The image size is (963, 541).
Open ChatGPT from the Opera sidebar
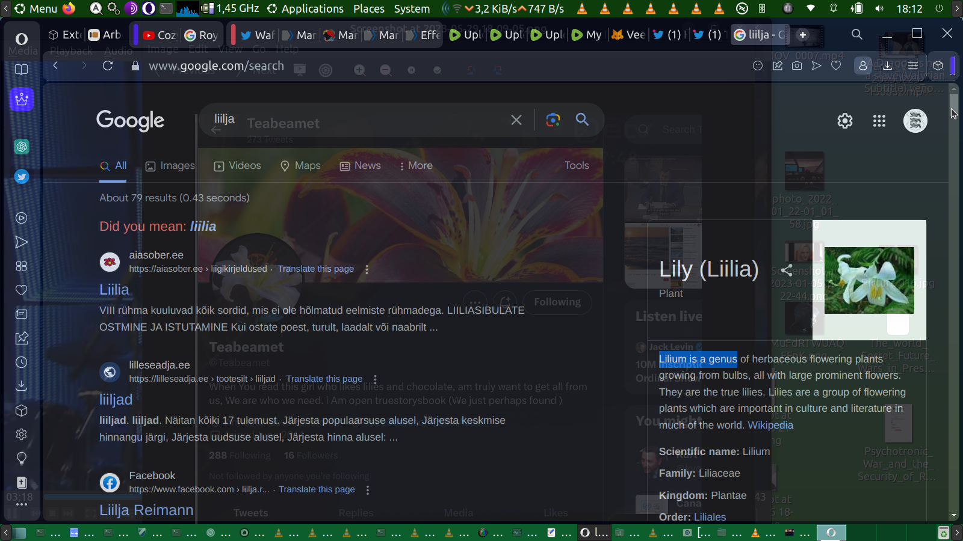point(22,146)
